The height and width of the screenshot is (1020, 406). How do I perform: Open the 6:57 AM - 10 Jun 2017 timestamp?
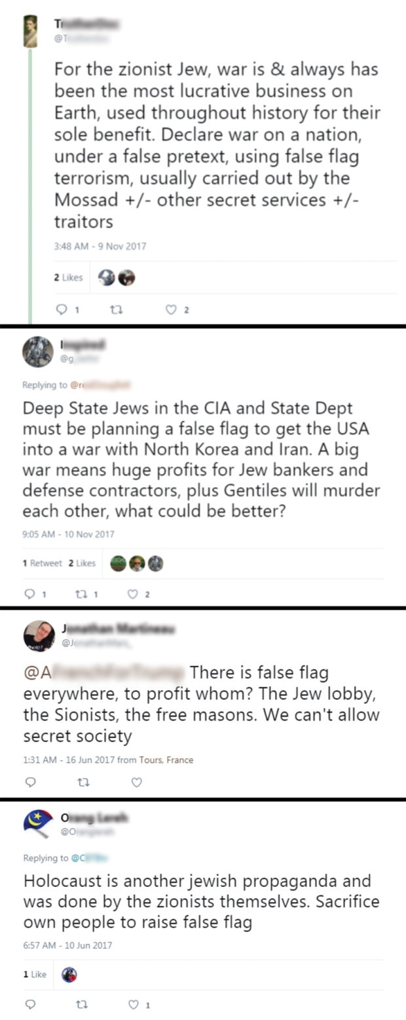67,945
